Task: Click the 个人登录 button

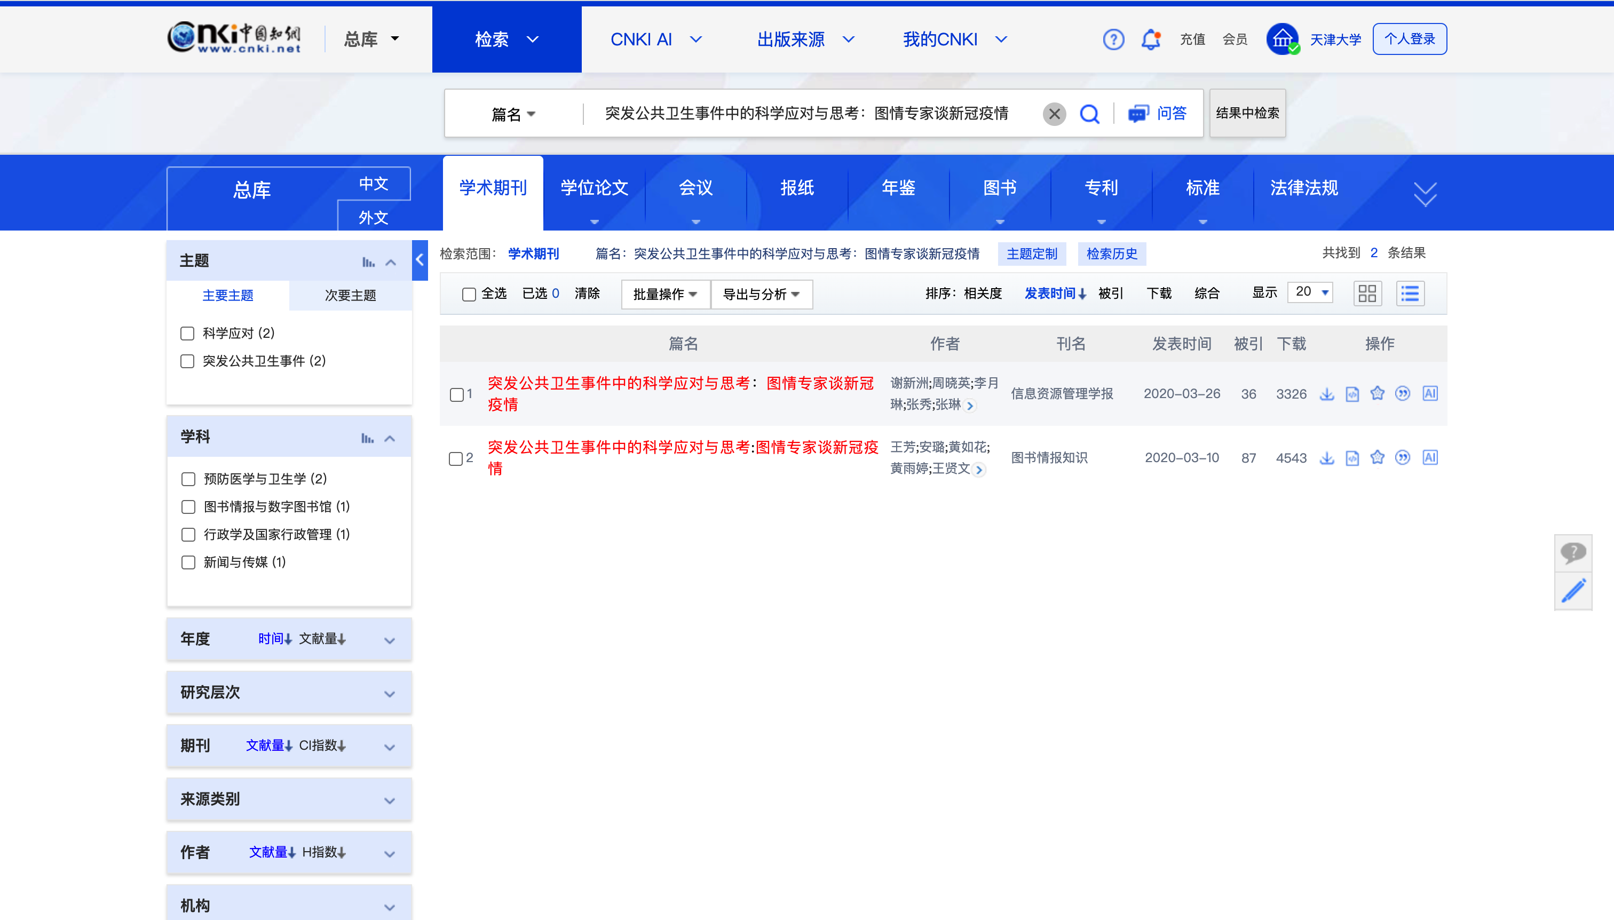Action: (x=1409, y=39)
